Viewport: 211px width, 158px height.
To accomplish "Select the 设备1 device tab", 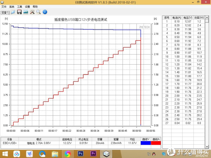I will pos(5,12).
